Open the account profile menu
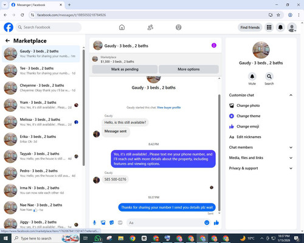The width and height of the screenshot is (304, 243). point(292,27)
